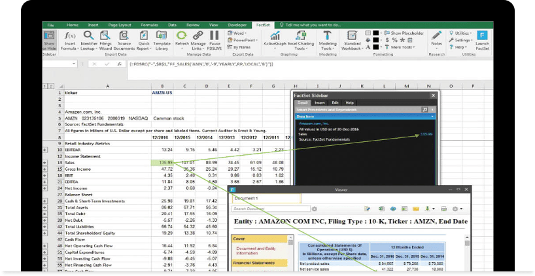
Task: Expand row group beside Sales row
Action: click(46, 162)
